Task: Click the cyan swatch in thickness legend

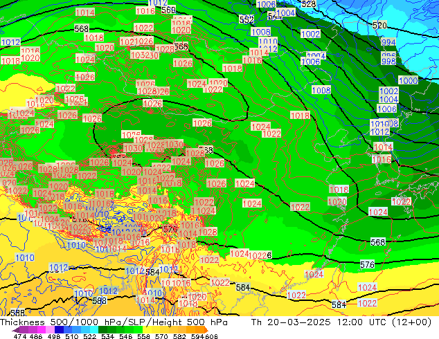Action: (94, 329)
